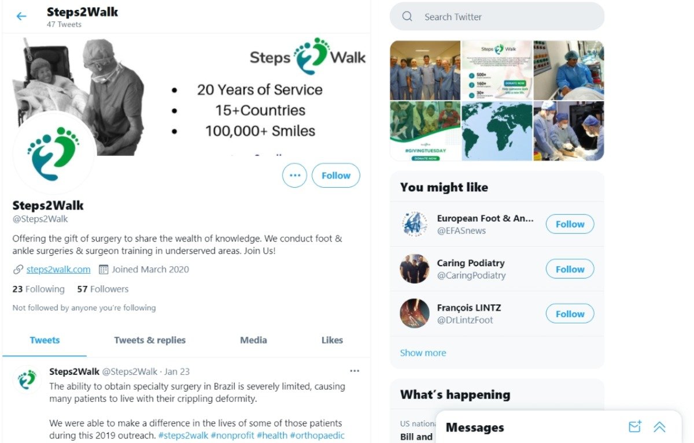Image resolution: width=694 pixels, height=443 pixels.
Task: Open the three-dot profile options button
Action: click(294, 176)
